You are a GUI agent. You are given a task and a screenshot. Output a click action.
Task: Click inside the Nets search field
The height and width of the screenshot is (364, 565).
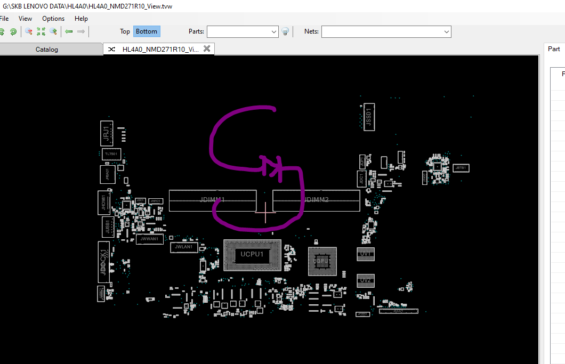[x=382, y=32]
